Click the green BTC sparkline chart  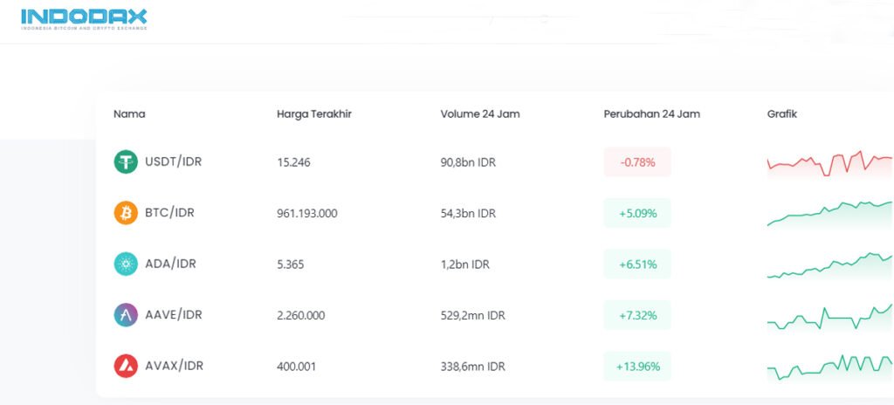(x=830, y=213)
